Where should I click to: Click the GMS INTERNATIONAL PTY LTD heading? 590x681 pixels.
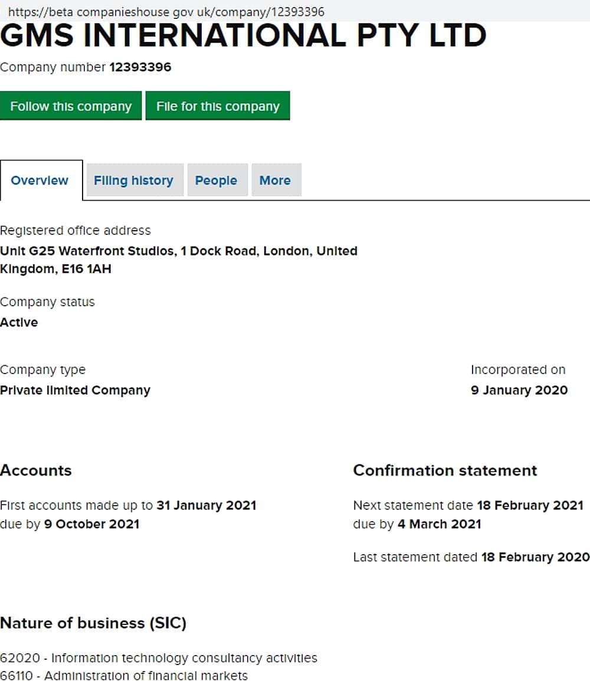coord(243,37)
